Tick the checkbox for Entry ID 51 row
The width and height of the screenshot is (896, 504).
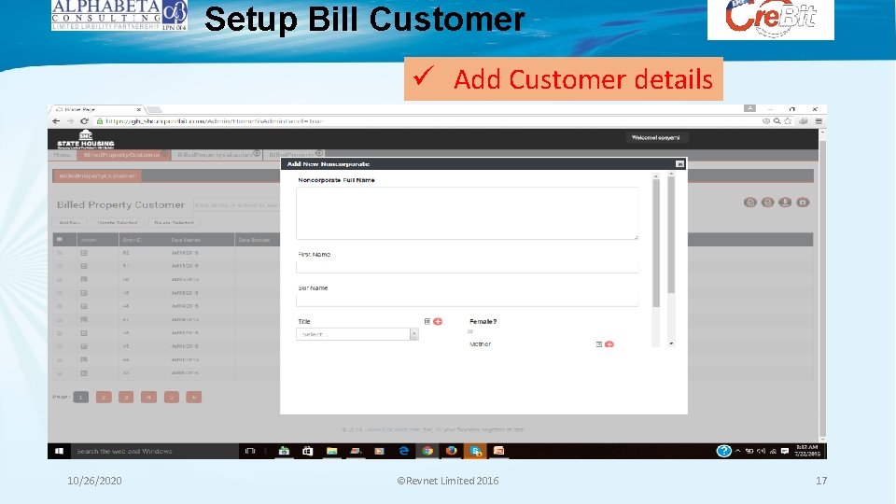pyautogui.click(x=60, y=266)
